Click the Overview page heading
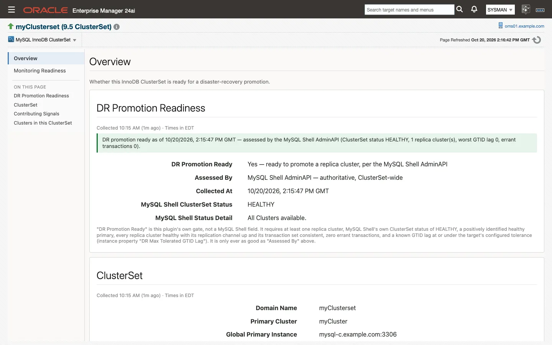 click(110, 62)
